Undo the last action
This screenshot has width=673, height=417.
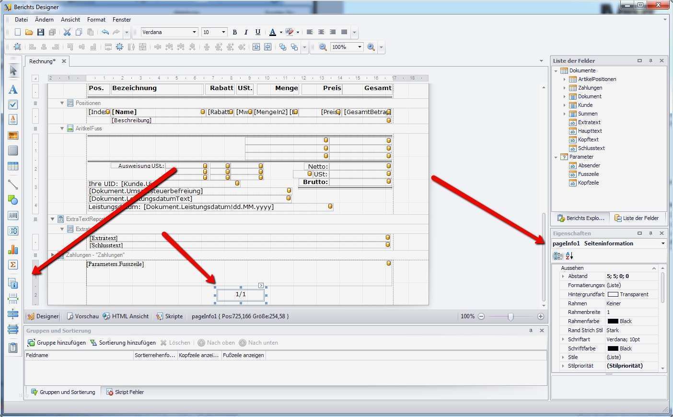[x=105, y=32]
